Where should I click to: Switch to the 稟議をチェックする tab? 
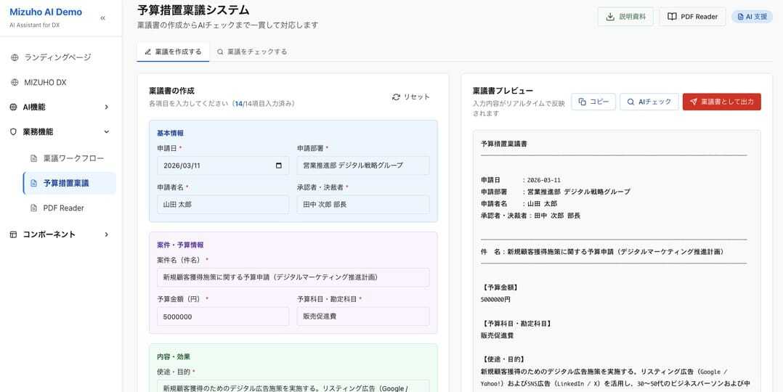[252, 52]
